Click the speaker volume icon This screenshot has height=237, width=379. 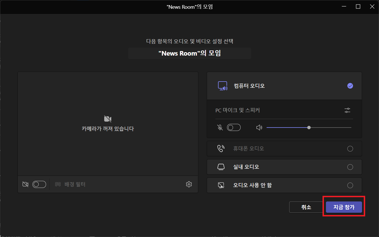[x=259, y=128]
